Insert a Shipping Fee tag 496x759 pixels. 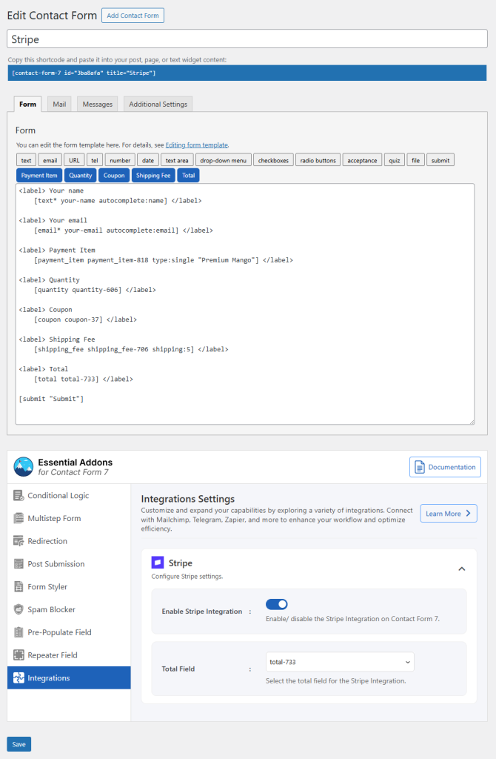pyautogui.click(x=153, y=175)
